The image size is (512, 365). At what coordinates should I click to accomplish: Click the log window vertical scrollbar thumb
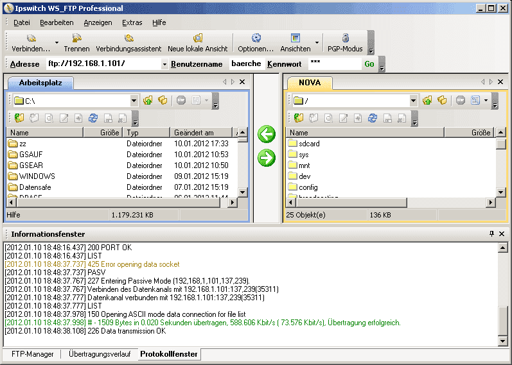coord(502,321)
